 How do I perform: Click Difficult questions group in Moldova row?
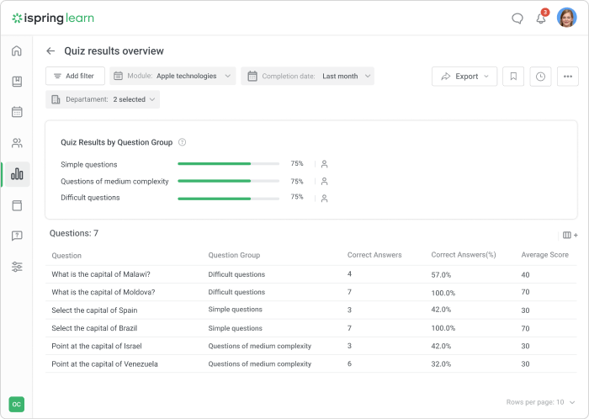(x=236, y=292)
